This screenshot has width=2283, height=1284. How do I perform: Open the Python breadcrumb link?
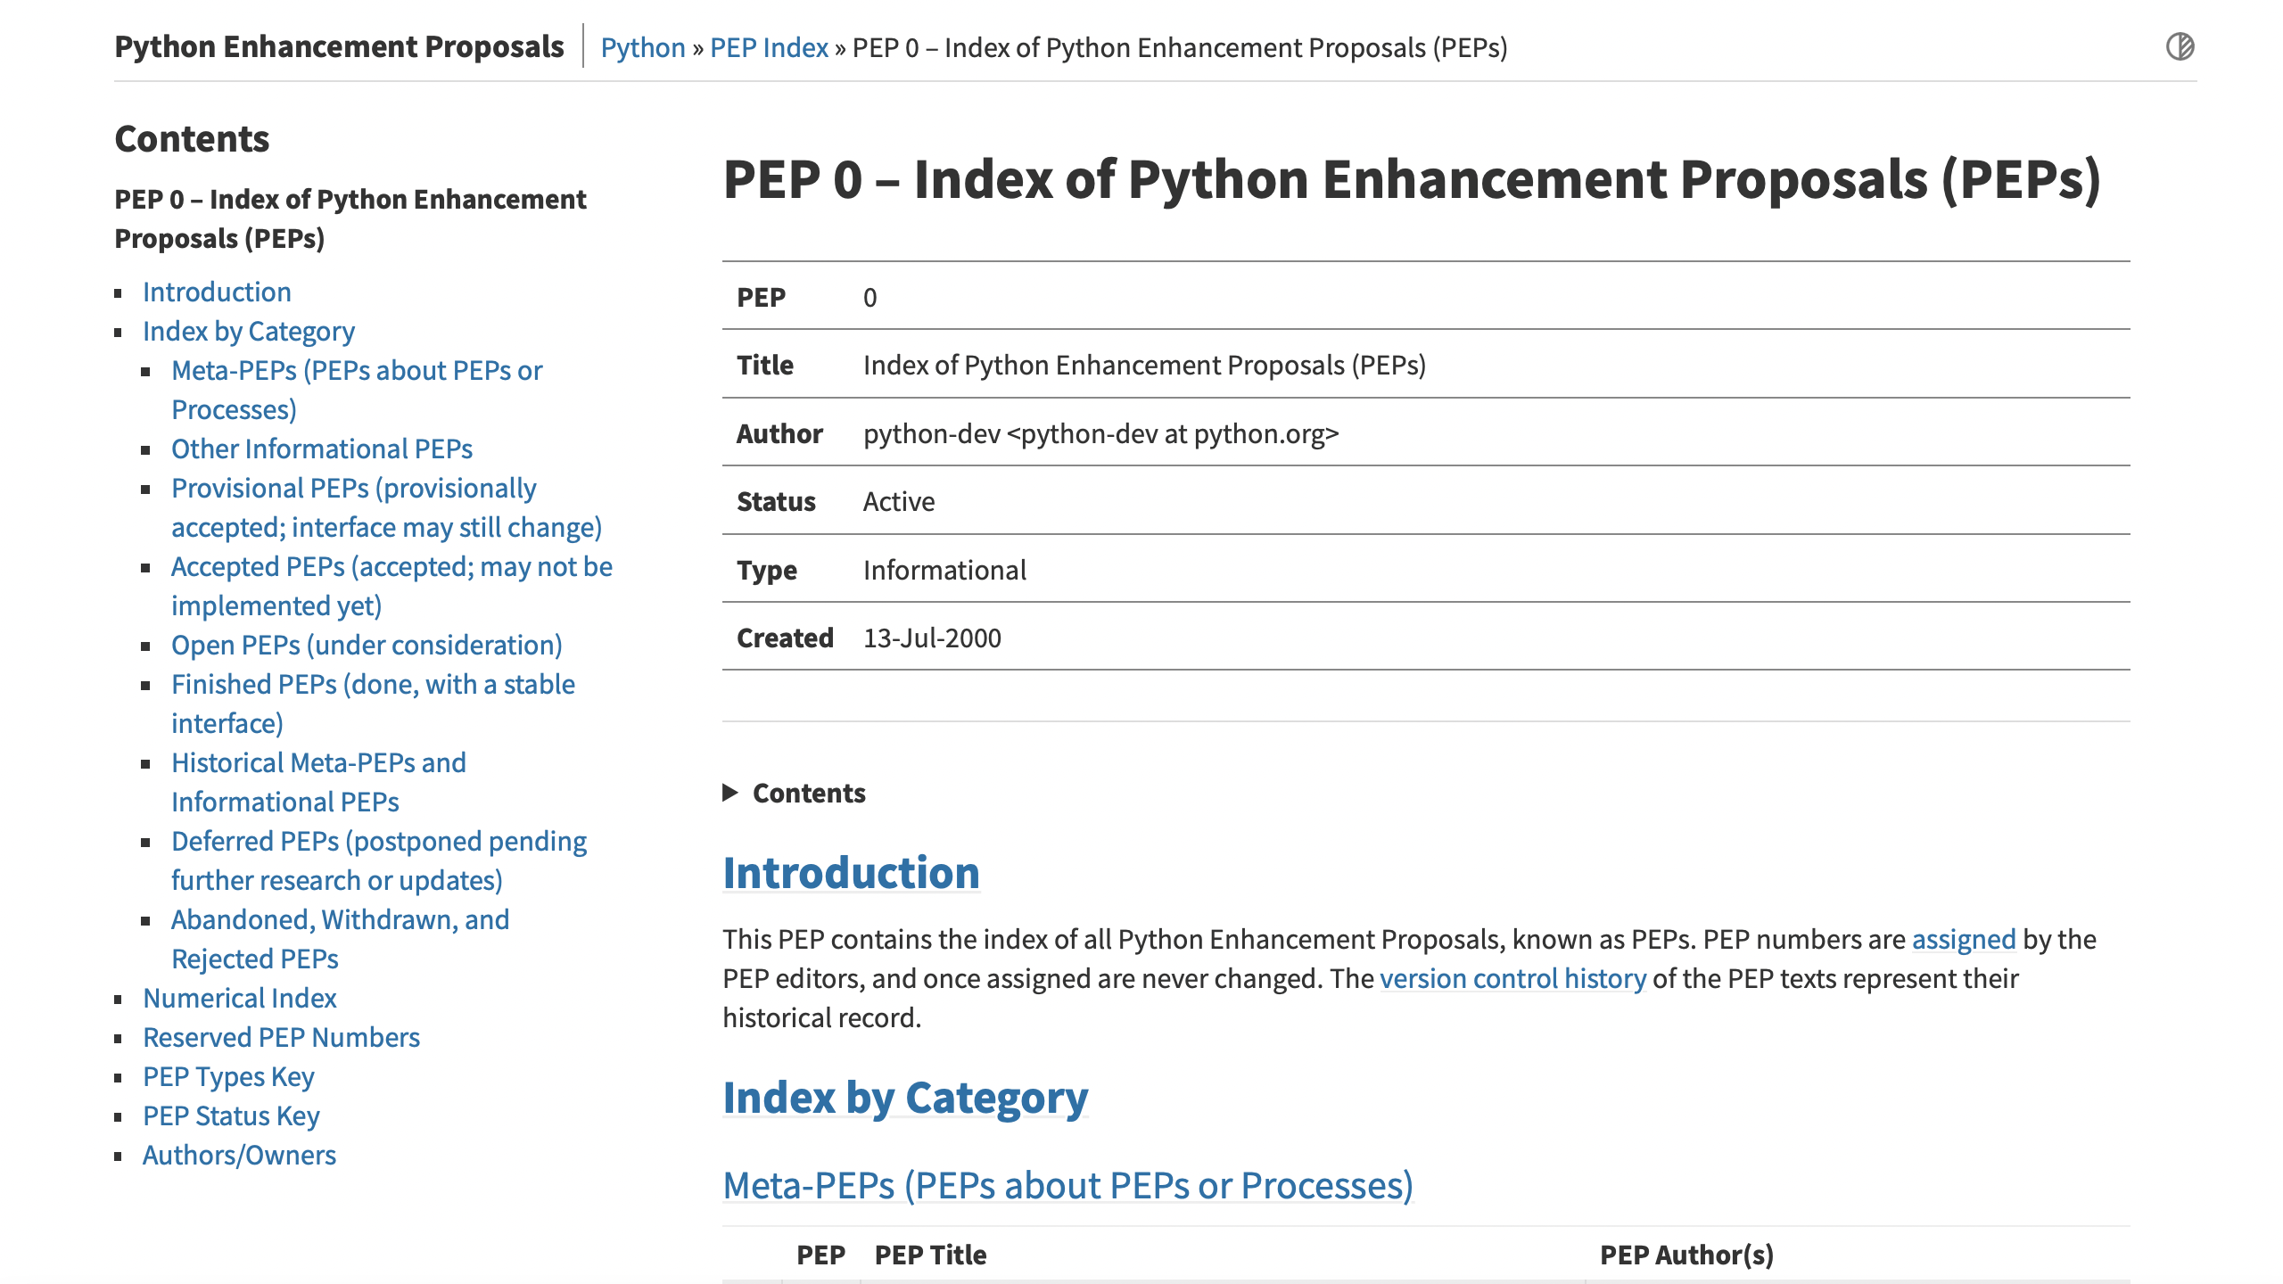point(643,47)
